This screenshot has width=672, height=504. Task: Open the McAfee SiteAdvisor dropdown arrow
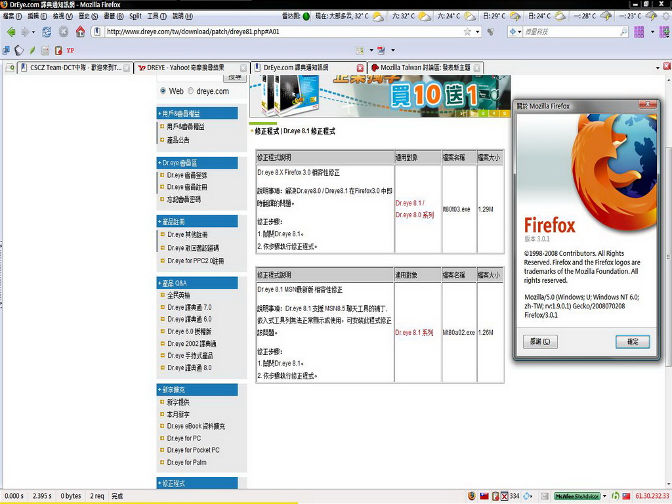point(604,496)
